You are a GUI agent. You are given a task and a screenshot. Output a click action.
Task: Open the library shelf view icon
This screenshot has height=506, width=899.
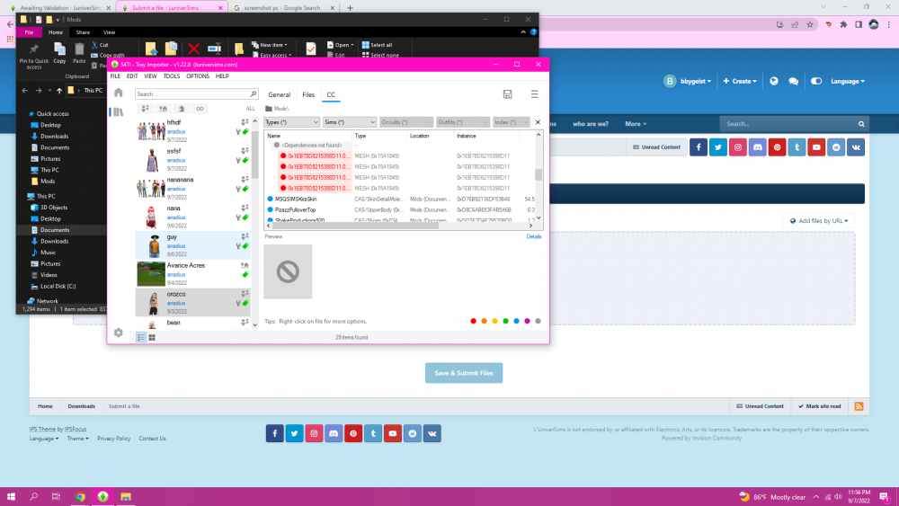point(118,112)
